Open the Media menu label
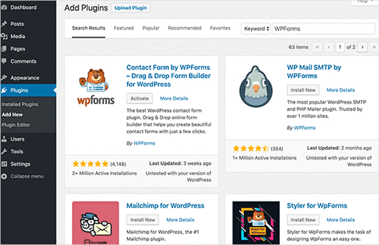379x245 pixels. click(18, 36)
